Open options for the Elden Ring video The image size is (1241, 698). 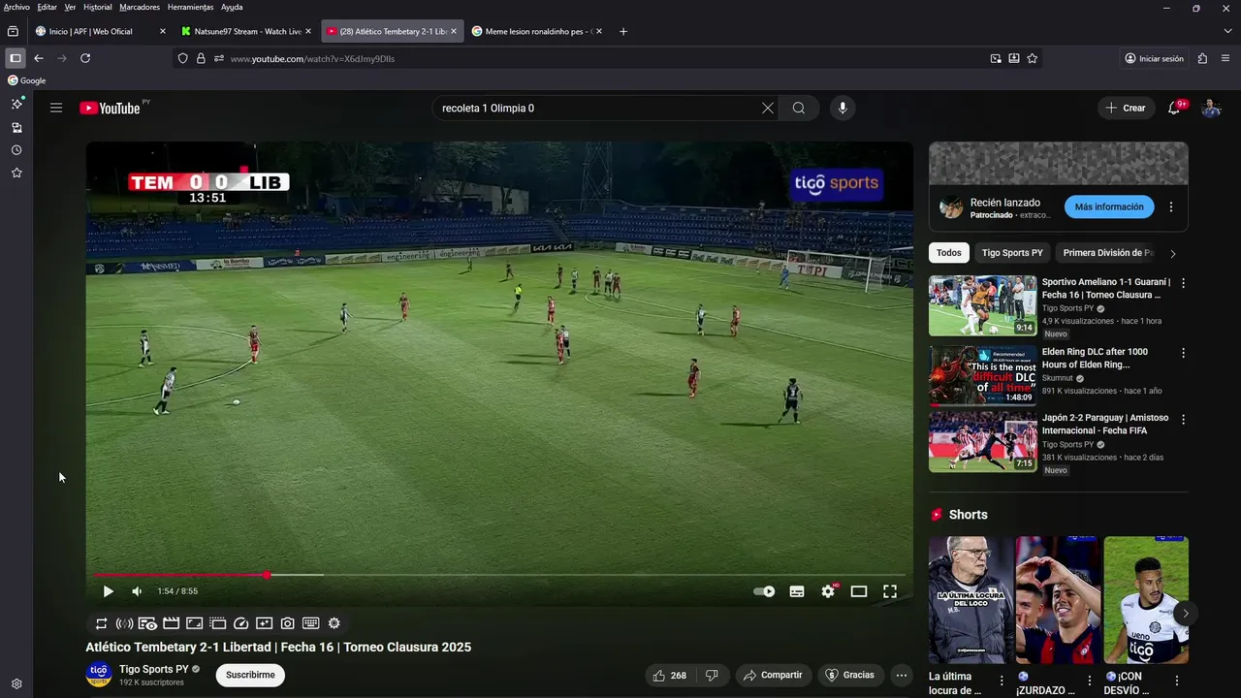pyautogui.click(x=1183, y=353)
